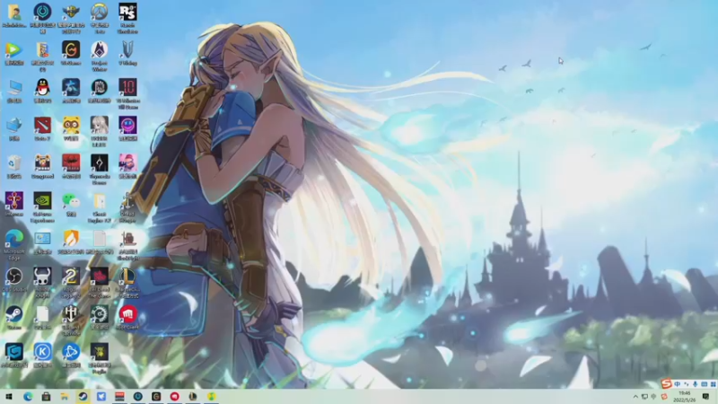Switch to Steam on the taskbar
The height and width of the screenshot is (404, 718).
point(83,397)
